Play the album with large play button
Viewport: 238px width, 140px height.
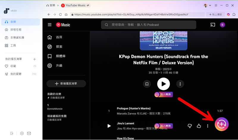(x=163, y=84)
